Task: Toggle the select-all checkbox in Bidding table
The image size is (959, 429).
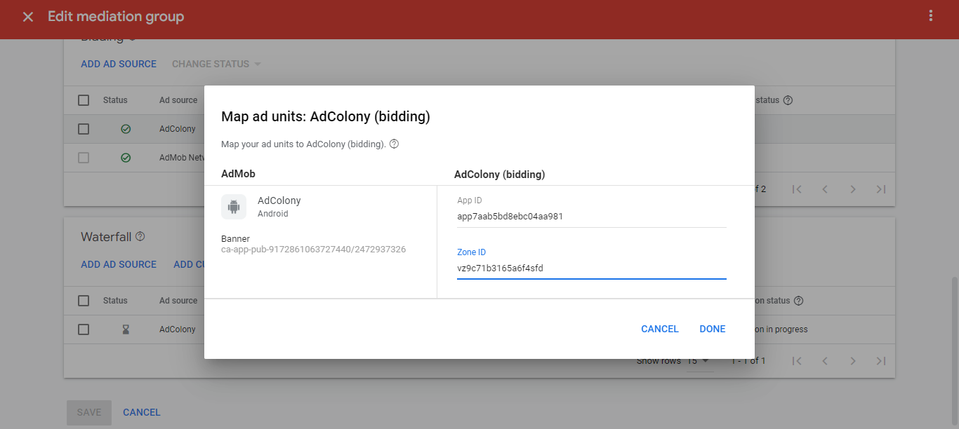Action: point(84,100)
